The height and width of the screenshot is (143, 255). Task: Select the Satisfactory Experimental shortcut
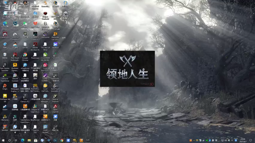[x=25, y=119]
